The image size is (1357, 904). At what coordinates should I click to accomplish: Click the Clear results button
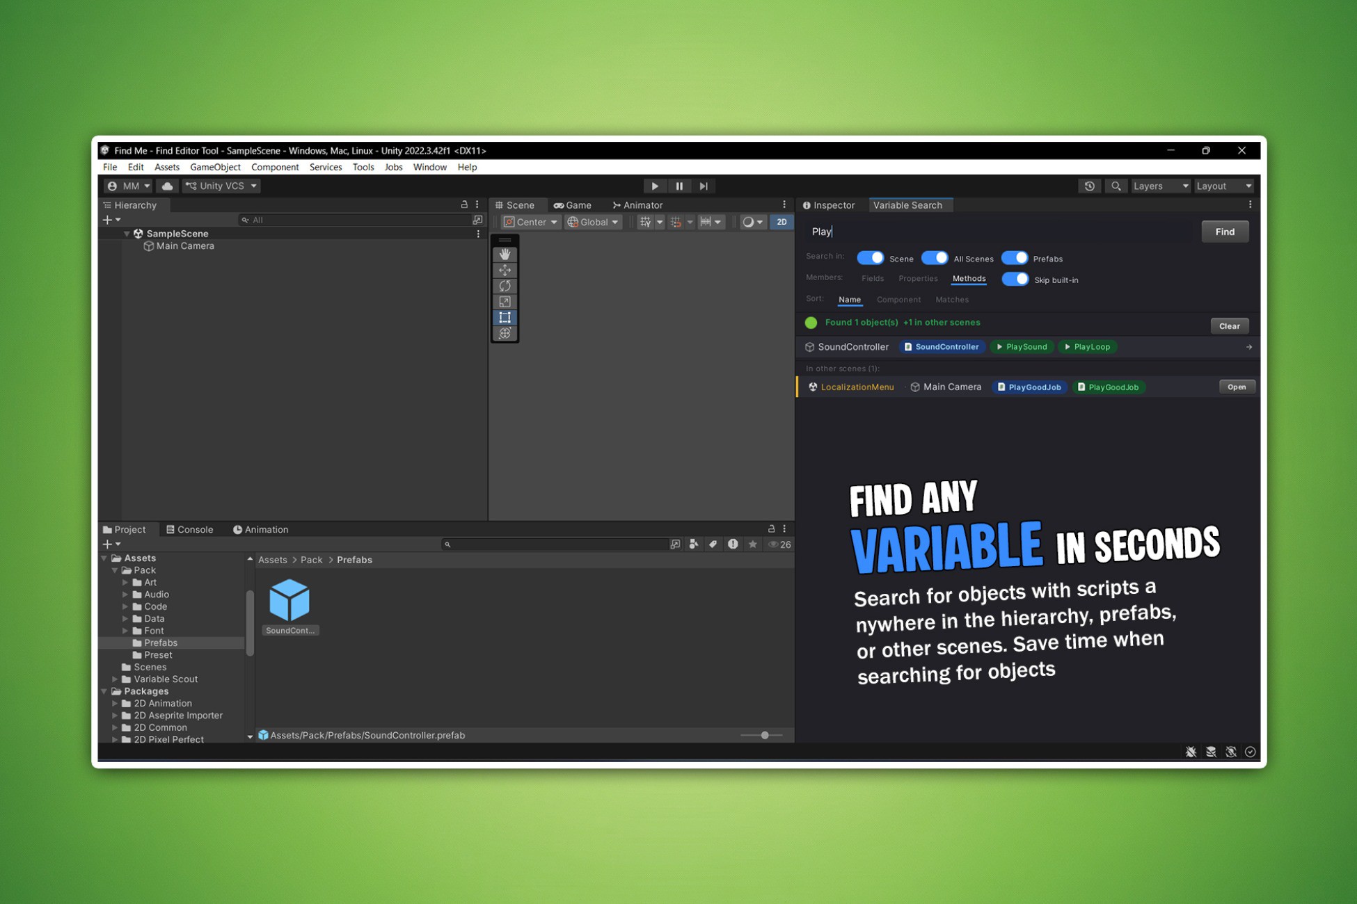click(x=1229, y=326)
